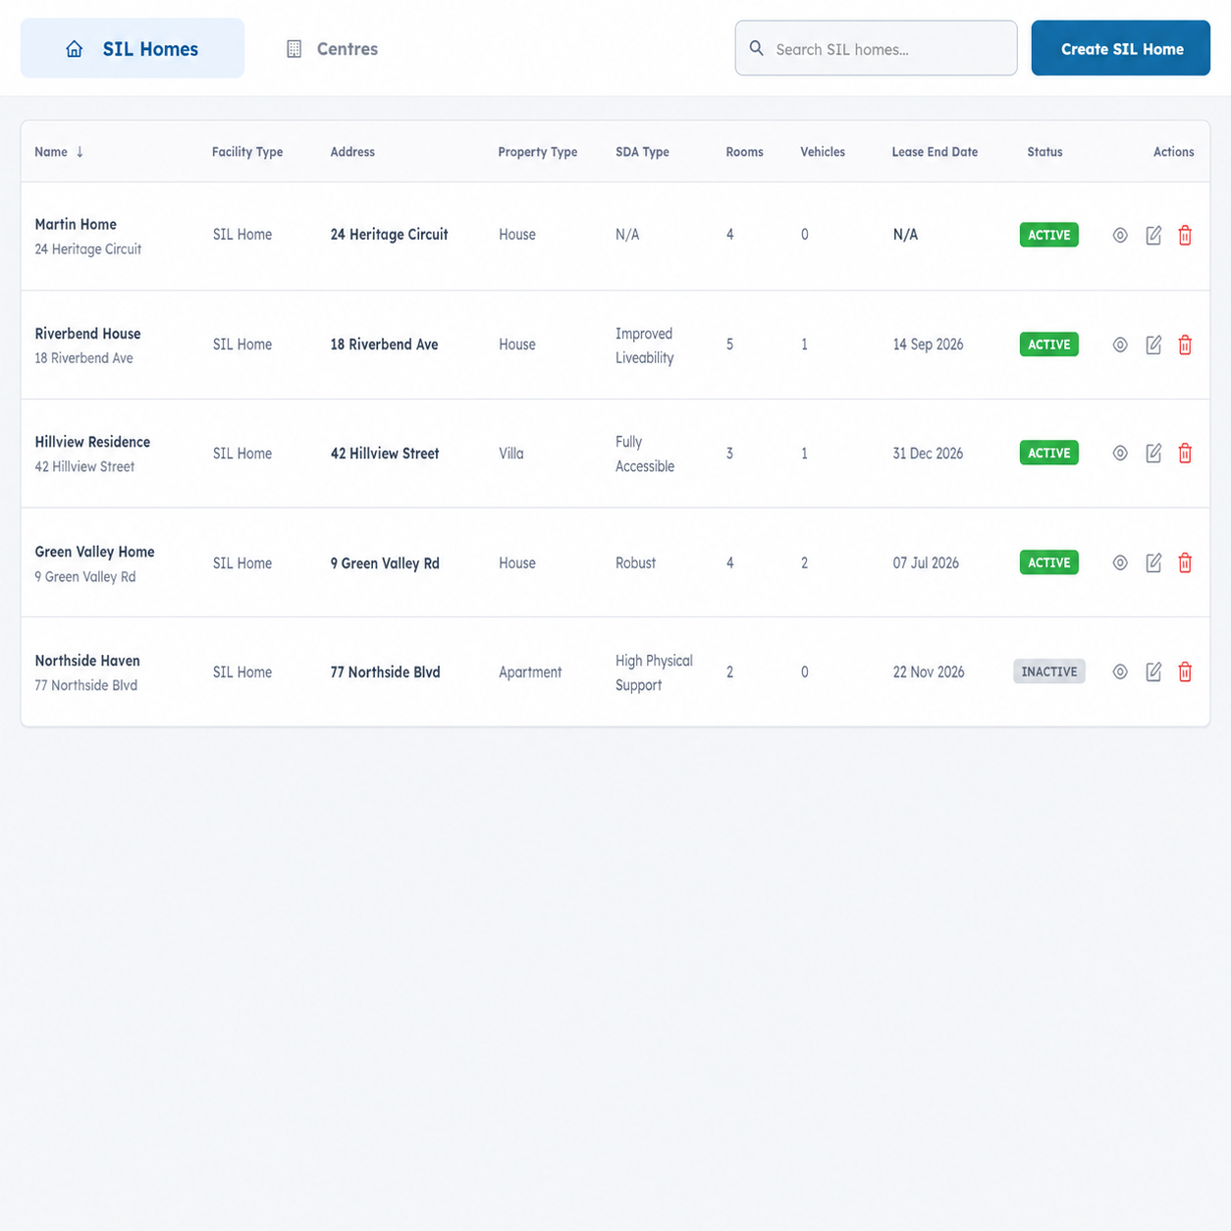The image size is (1231, 1231).
Task: View Martin Home details eye icon
Action: tap(1120, 236)
